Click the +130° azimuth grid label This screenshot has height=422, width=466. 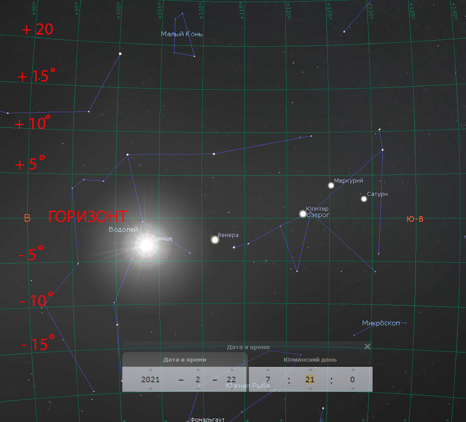[370, 11]
